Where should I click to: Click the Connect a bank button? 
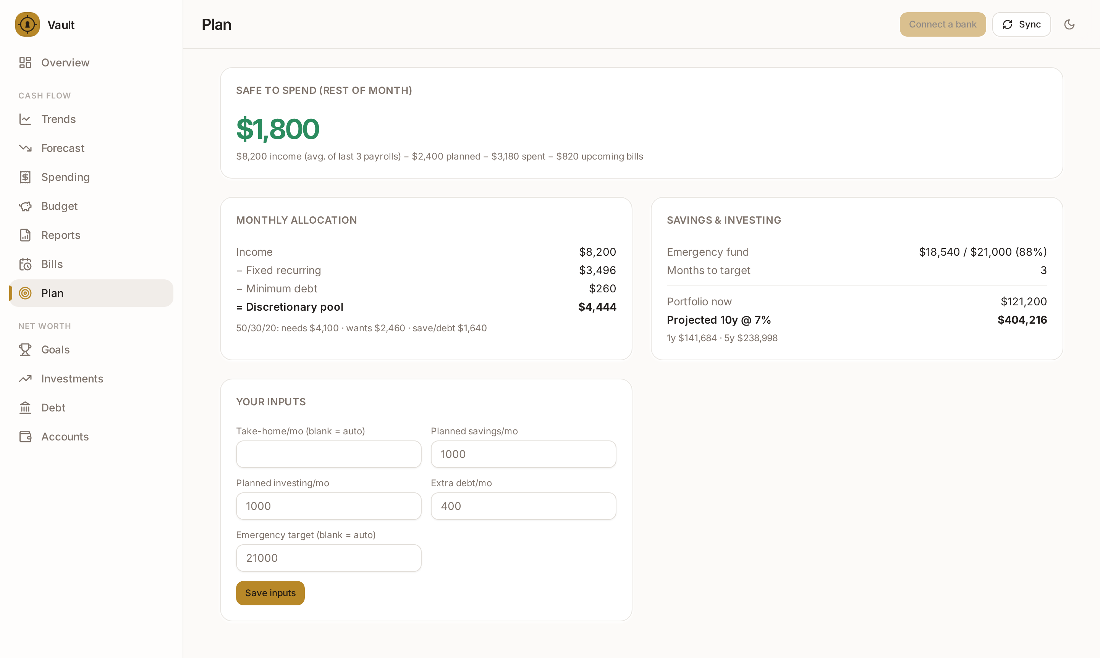[x=943, y=24]
